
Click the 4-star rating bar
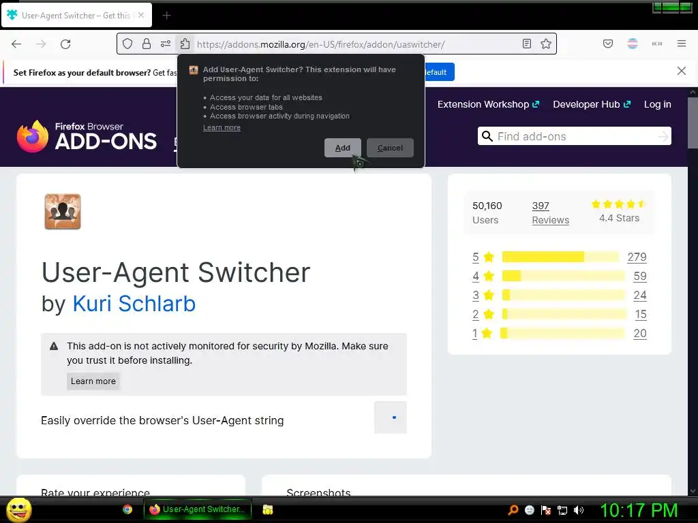[564, 276]
